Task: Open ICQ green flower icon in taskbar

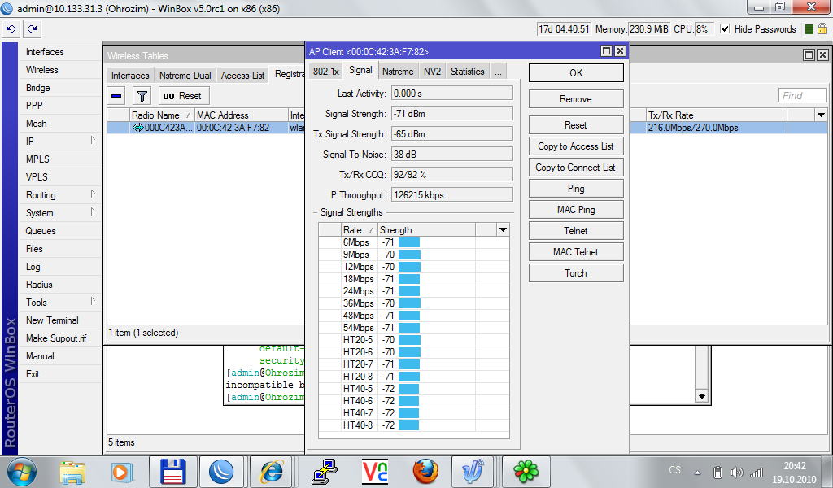Action: tap(526, 472)
